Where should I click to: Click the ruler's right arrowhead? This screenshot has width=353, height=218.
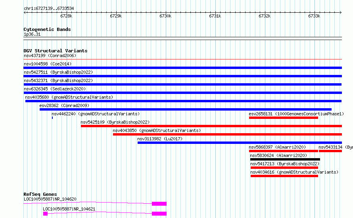pos(341,12)
